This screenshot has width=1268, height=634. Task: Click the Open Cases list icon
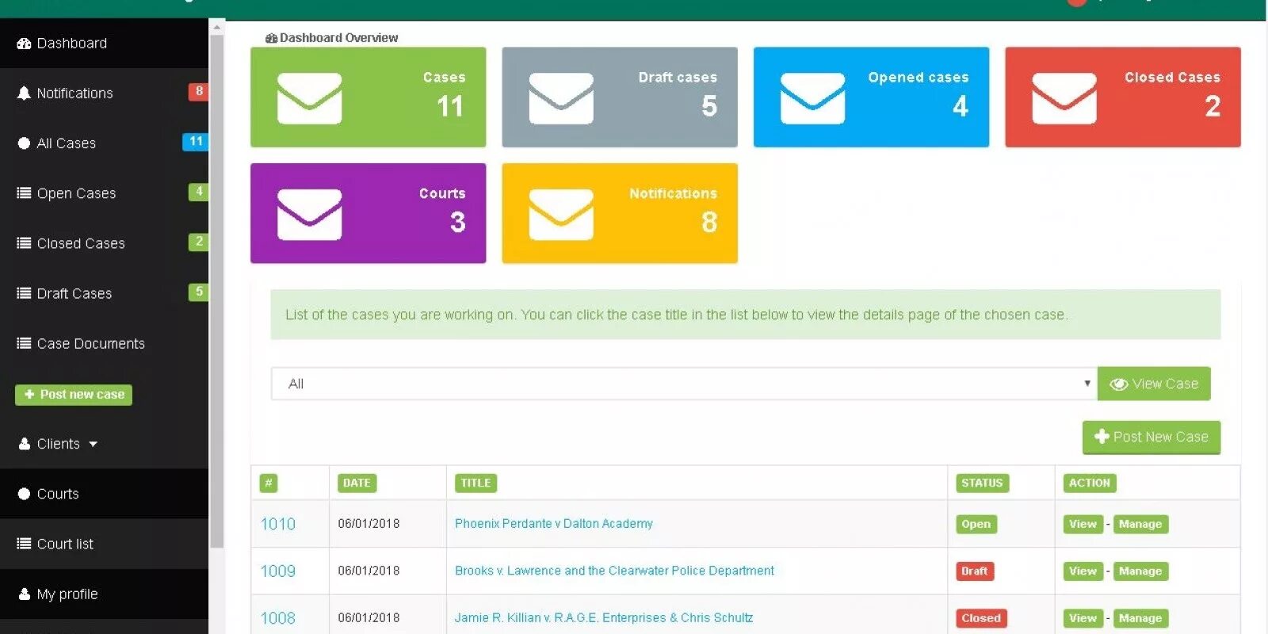[x=24, y=193]
